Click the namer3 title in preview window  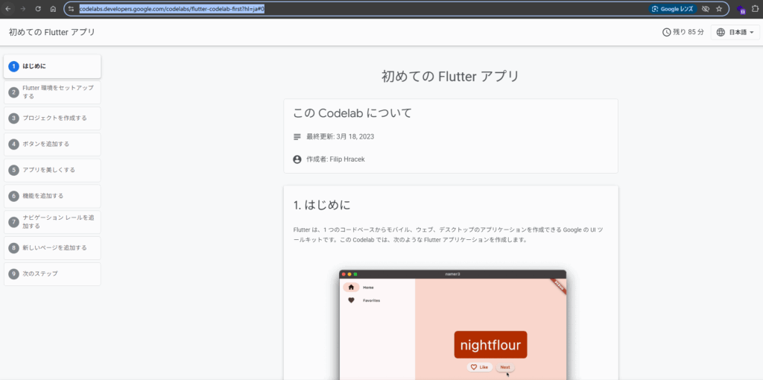click(452, 274)
